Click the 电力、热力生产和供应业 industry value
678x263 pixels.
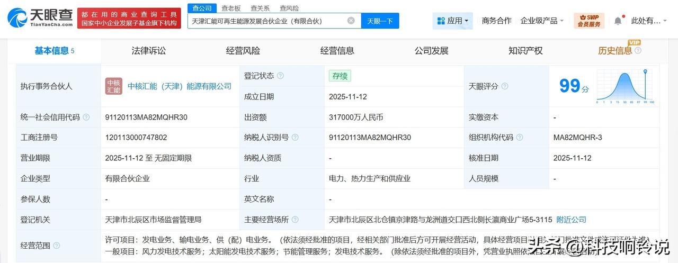click(370, 178)
